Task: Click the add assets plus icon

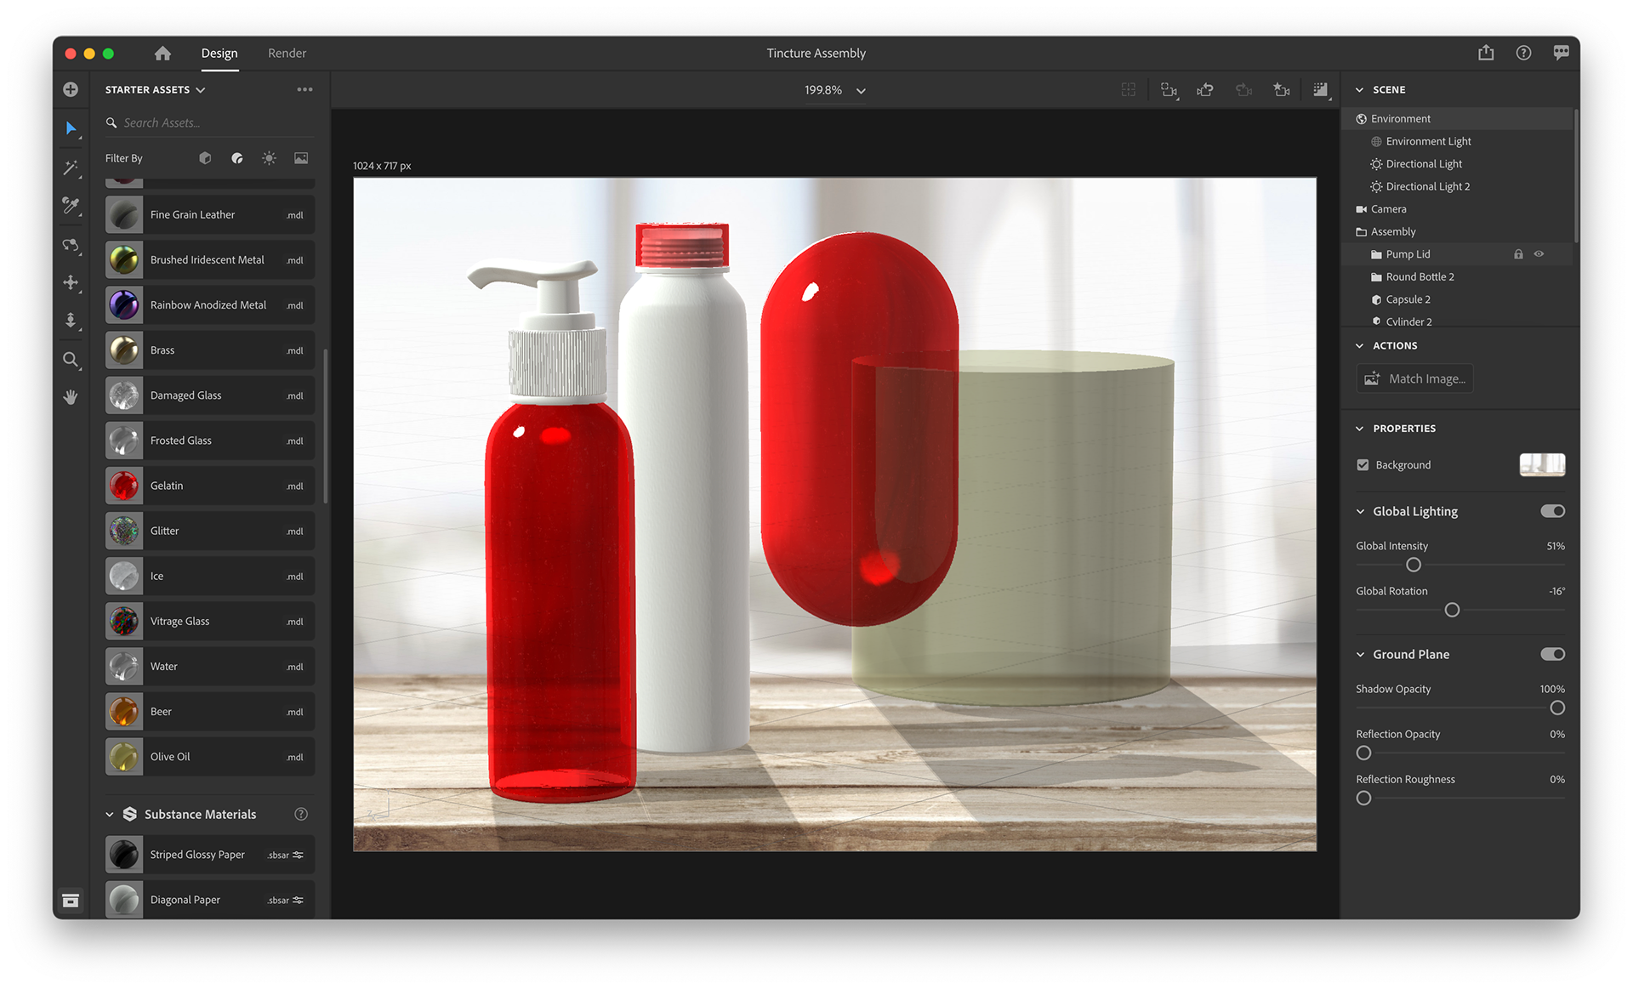Action: tap(71, 89)
